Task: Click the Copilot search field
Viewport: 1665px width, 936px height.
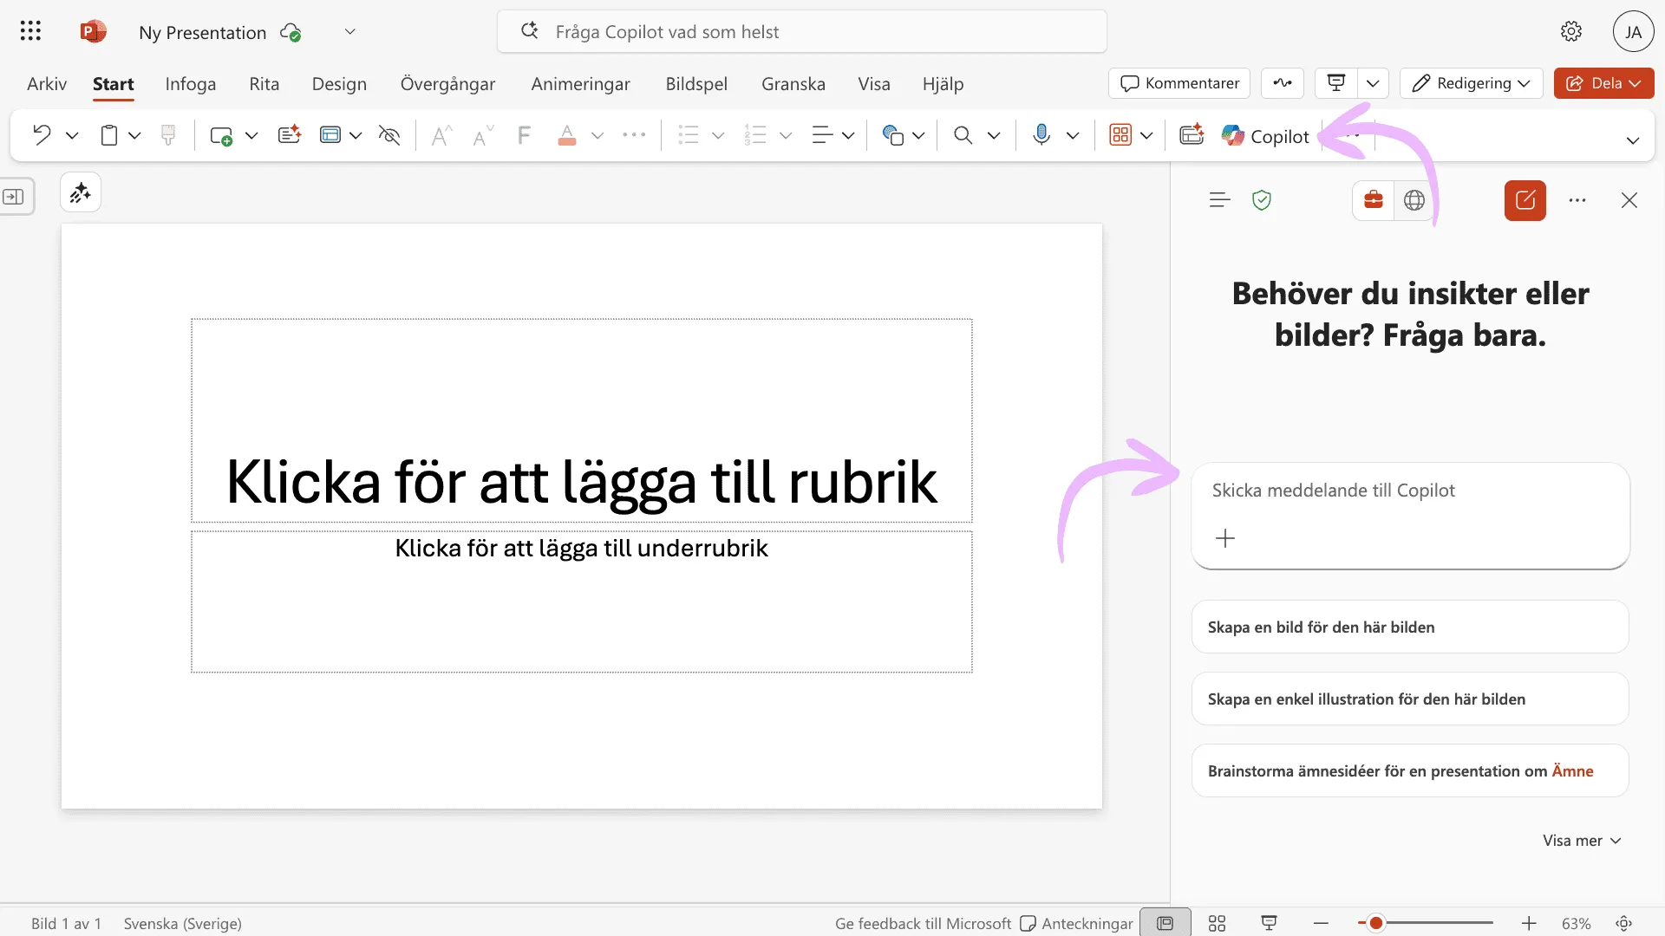Action: coord(802,32)
